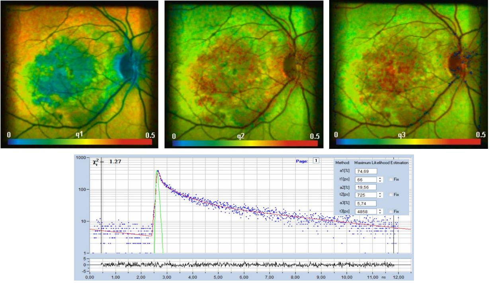Check the Fix box for t3[ps]
Viewport: 490px width, 283px height.
390,211
